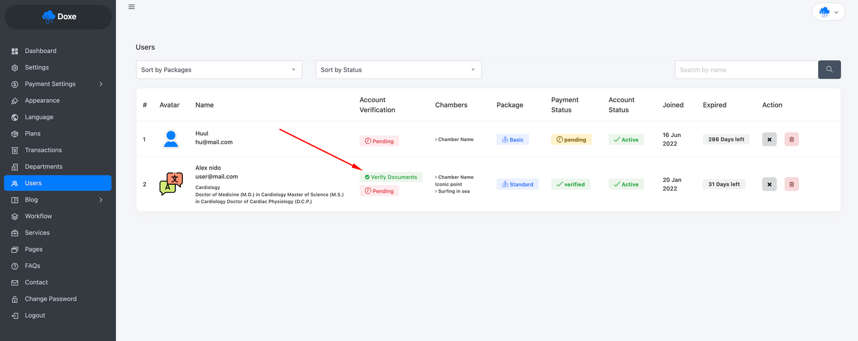Viewport: 858px width, 341px height.
Task: Delete user Huul with trash icon
Action: [792, 139]
